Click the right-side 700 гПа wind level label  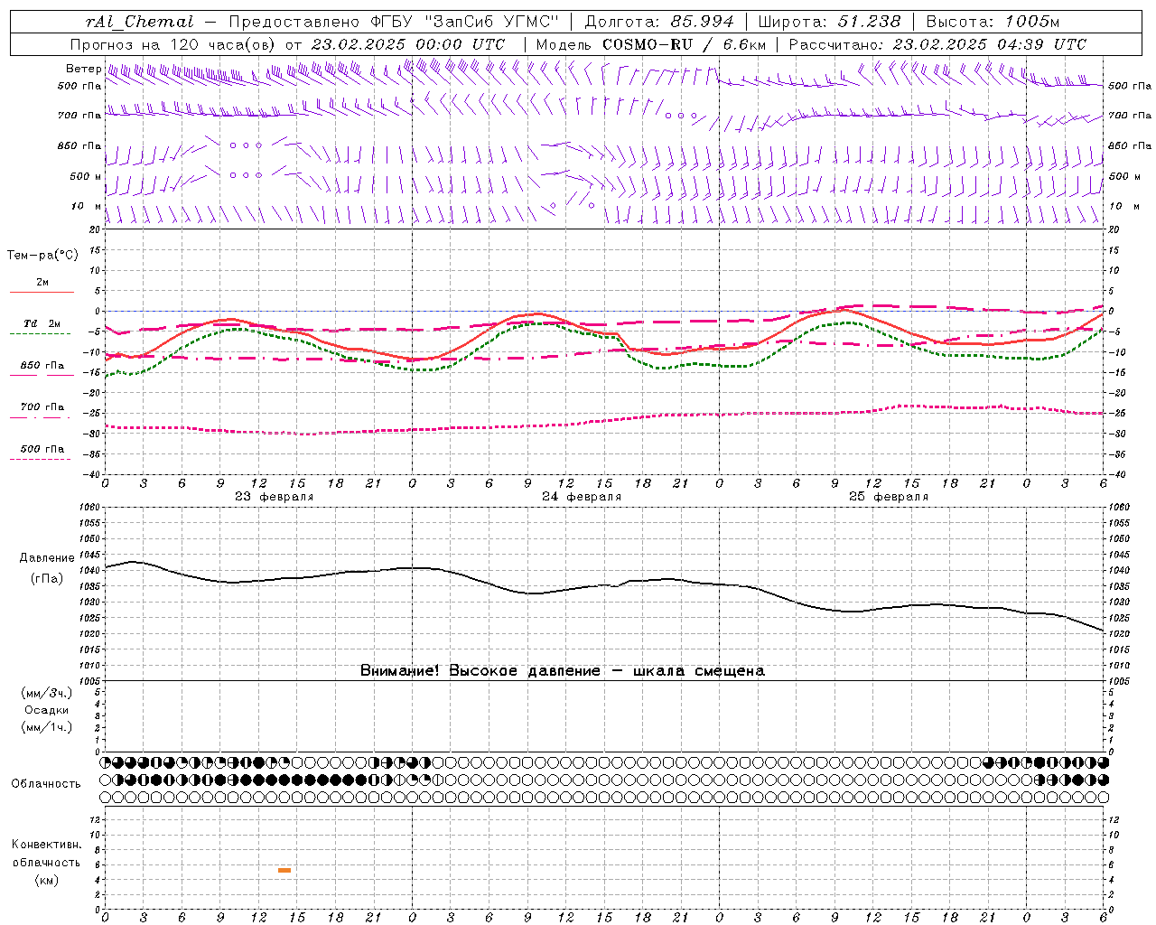(1130, 116)
